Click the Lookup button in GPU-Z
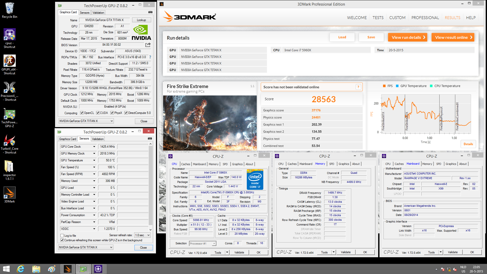Viewport: 487px width, 274px height. click(x=141, y=20)
